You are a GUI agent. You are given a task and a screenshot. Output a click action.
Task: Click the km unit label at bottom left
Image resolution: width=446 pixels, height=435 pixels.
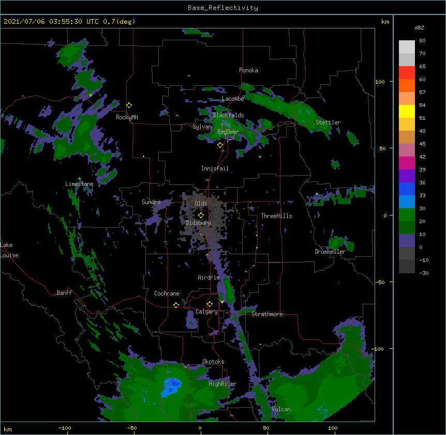[x=7, y=429]
